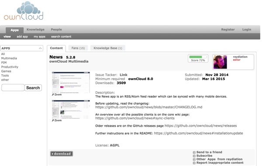Viewport: 262px width, 166px height.
Task: Select the my apps submenu item
Action: pyautogui.click(x=39, y=36)
